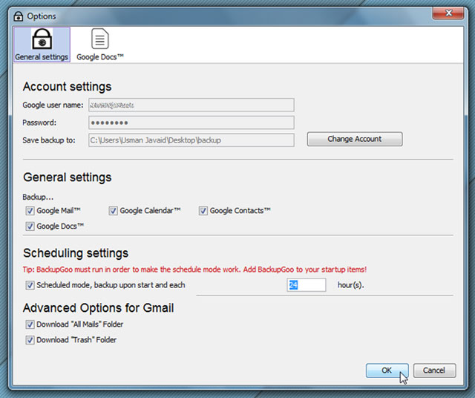Viewport: 475px width, 398px height.
Task: Click the "hour(s)." label
Action: 351,285
